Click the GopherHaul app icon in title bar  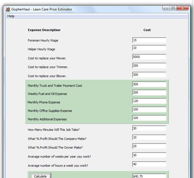point(8,9)
